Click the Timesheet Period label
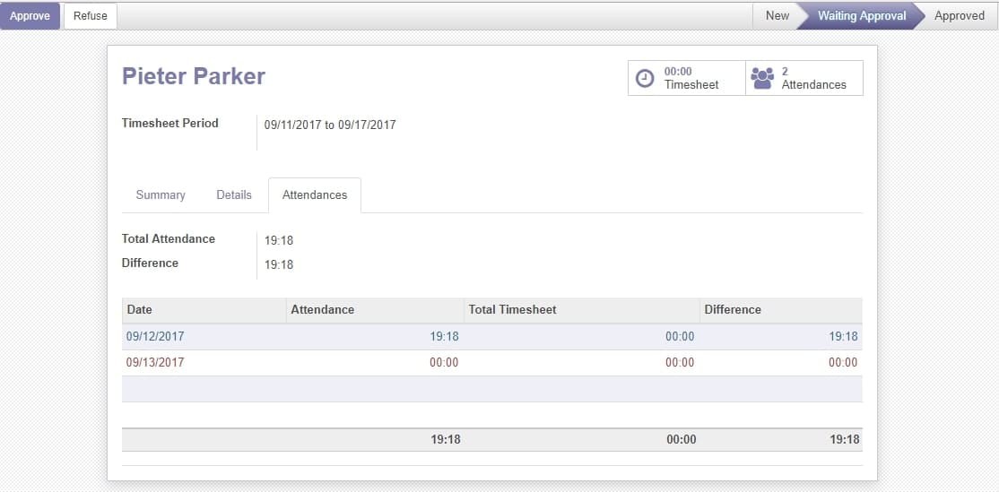 pyautogui.click(x=170, y=124)
